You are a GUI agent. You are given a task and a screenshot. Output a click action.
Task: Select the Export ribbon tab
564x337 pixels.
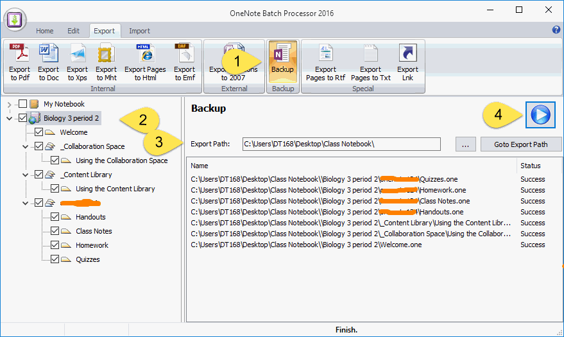105,31
